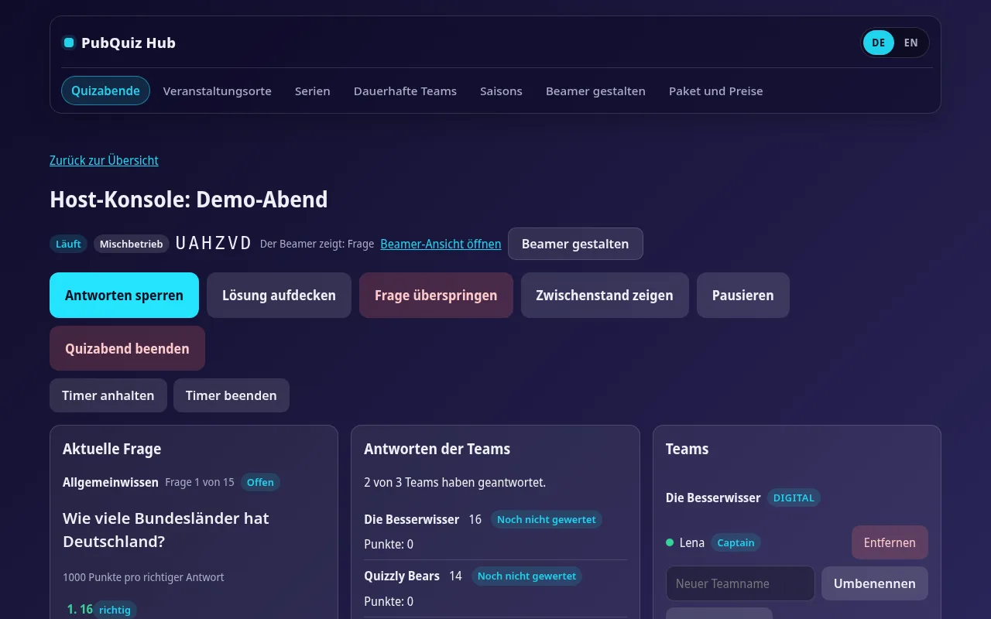Open the Serien tab
The image size is (991, 619).
pos(313,91)
